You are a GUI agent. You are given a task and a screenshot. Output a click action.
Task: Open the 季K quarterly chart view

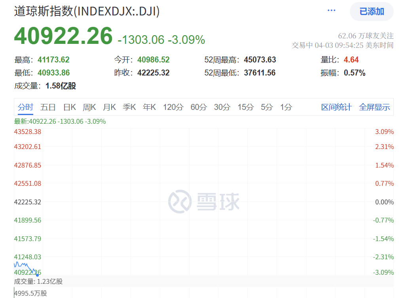pyautogui.click(x=129, y=107)
